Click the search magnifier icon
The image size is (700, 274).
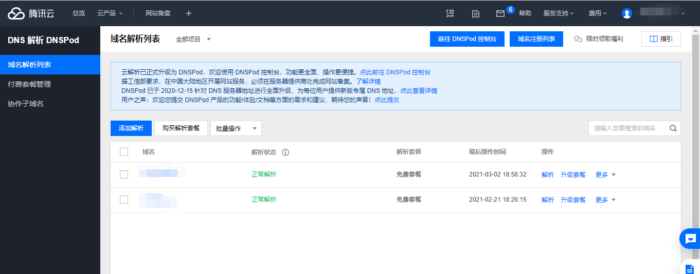click(673, 128)
